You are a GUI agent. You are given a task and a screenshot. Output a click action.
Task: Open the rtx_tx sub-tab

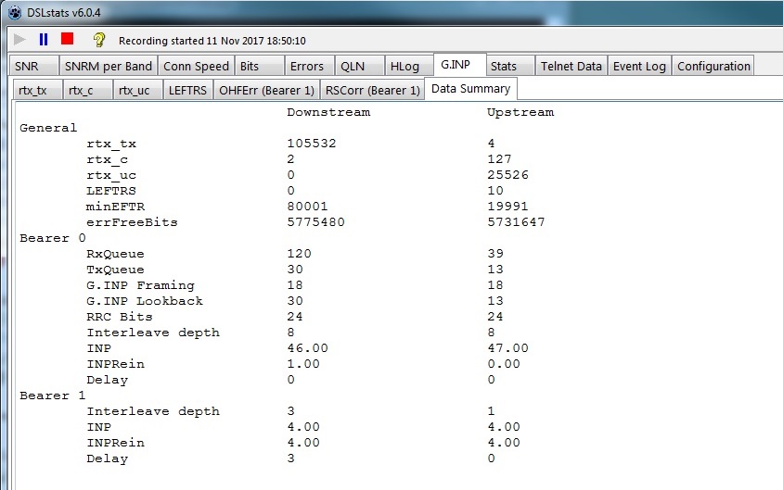tap(37, 90)
